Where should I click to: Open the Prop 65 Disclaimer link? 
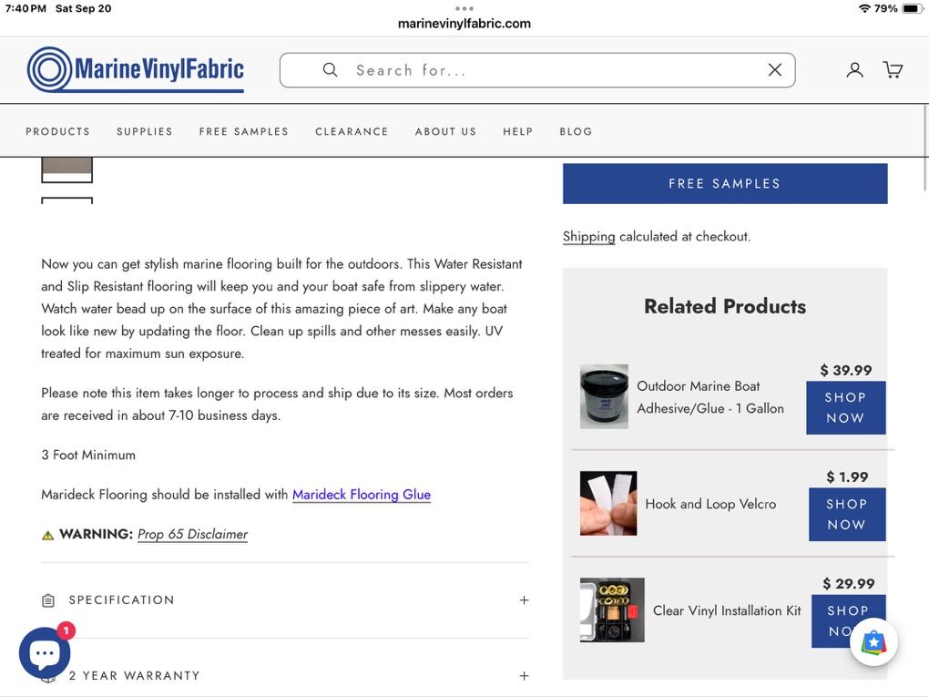192,534
